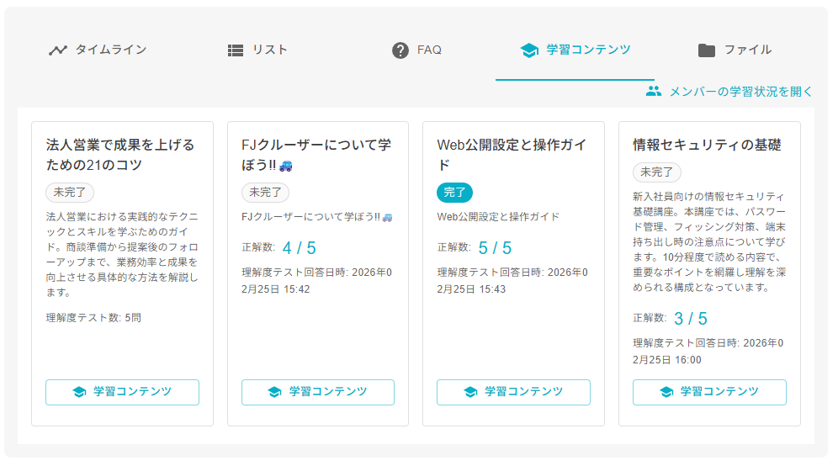Click the folder icon for ファイル

(x=707, y=50)
